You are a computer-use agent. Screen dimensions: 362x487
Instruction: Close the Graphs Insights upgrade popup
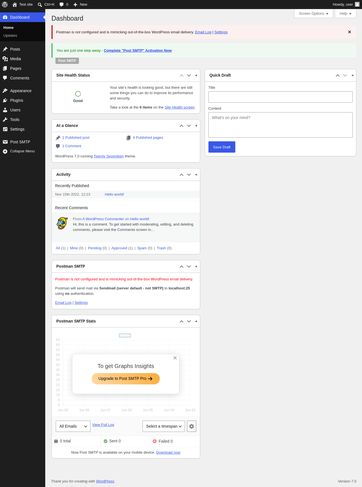[175, 358]
